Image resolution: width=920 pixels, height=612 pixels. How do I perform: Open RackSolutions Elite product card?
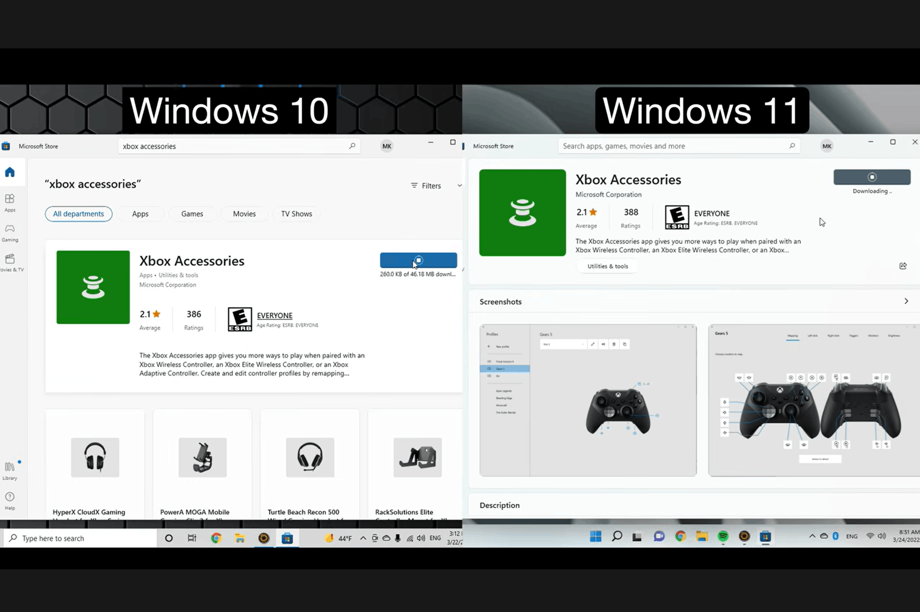[x=415, y=464]
